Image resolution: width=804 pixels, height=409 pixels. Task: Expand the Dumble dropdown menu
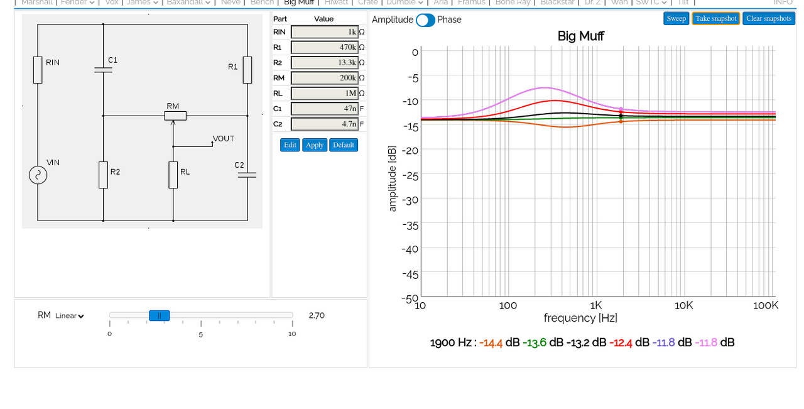pos(405,3)
